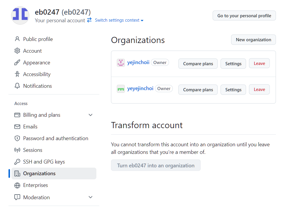The height and width of the screenshot is (208, 285).
Task: Click the Owner badge beside yejinchoii
Action: click(x=160, y=62)
